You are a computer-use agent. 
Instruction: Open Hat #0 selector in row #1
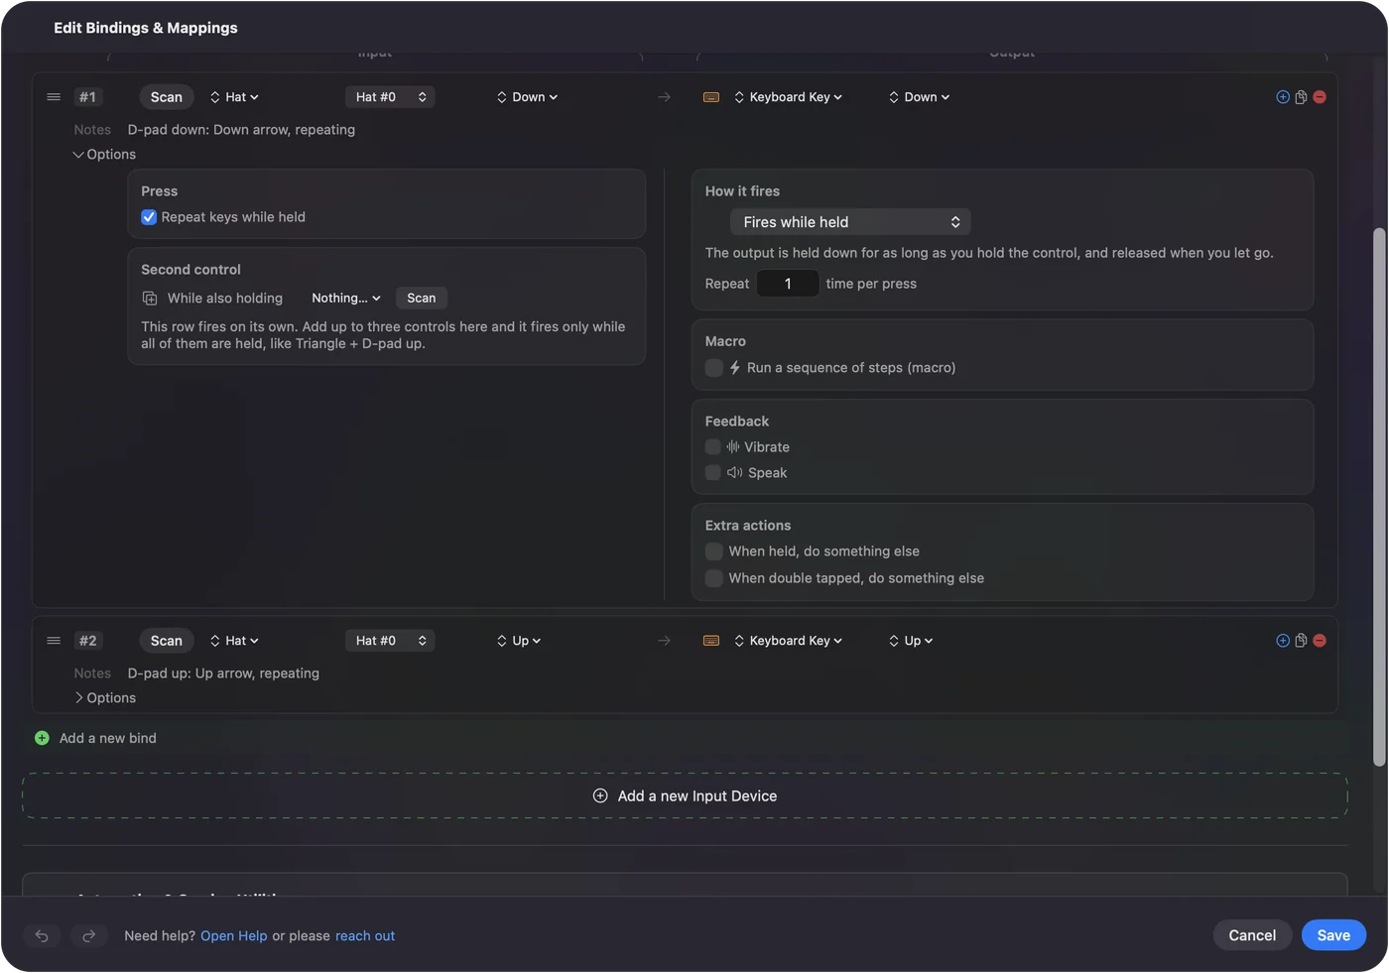(x=390, y=97)
